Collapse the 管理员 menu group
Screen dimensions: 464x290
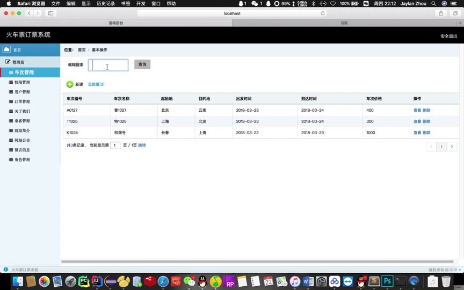(30, 62)
